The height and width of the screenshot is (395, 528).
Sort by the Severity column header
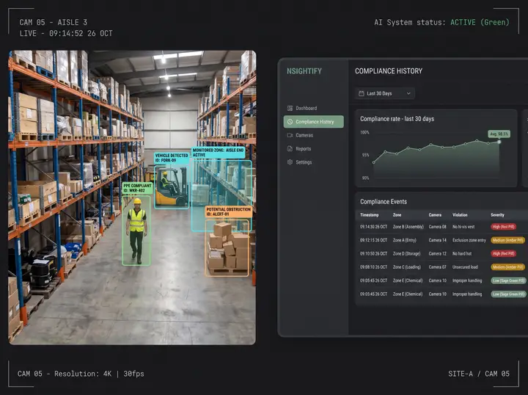(497, 215)
